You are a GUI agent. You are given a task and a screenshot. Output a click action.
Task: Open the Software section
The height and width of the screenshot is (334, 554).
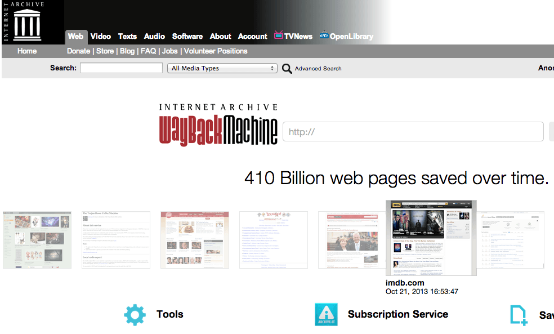coord(187,37)
